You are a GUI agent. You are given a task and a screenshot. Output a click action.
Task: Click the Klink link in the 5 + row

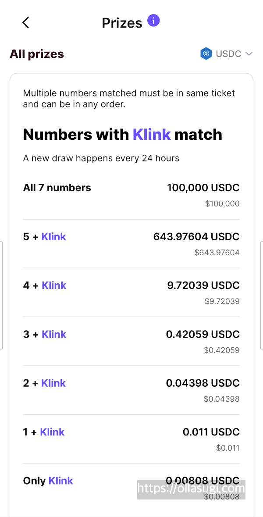(53, 236)
